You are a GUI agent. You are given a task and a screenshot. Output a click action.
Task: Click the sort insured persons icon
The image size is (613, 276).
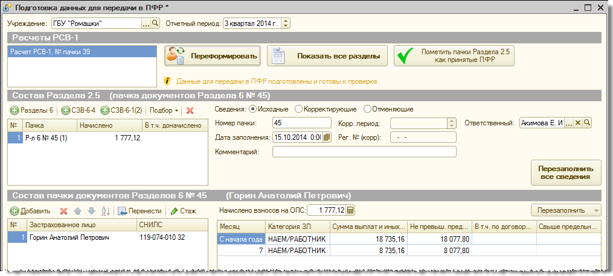[x=105, y=211]
